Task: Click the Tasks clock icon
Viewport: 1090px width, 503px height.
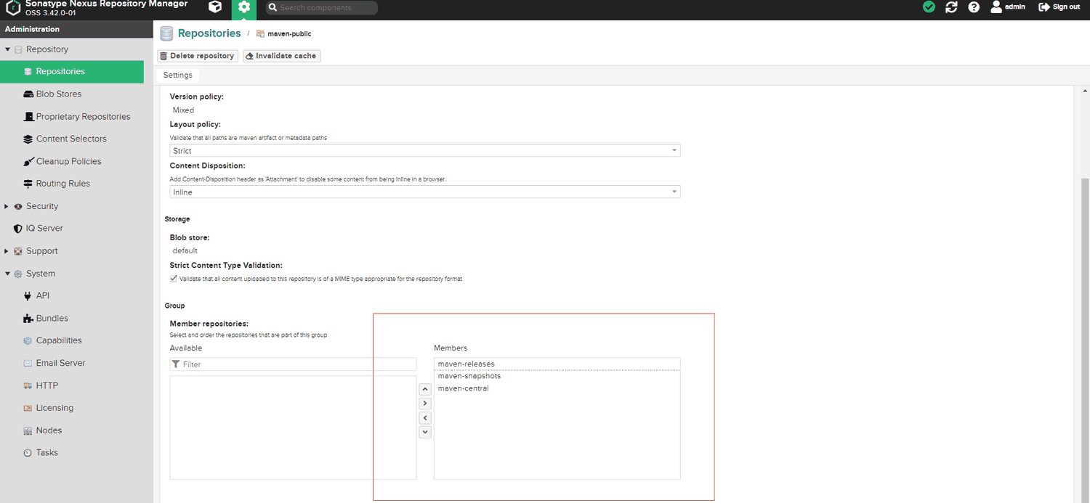Action: click(x=28, y=453)
